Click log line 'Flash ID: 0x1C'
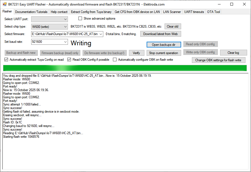Screen dimensions: 251x172 click(12, 122)
